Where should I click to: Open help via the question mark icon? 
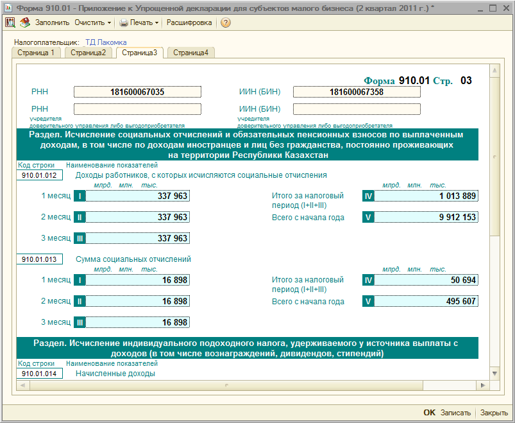coord(225,22)
